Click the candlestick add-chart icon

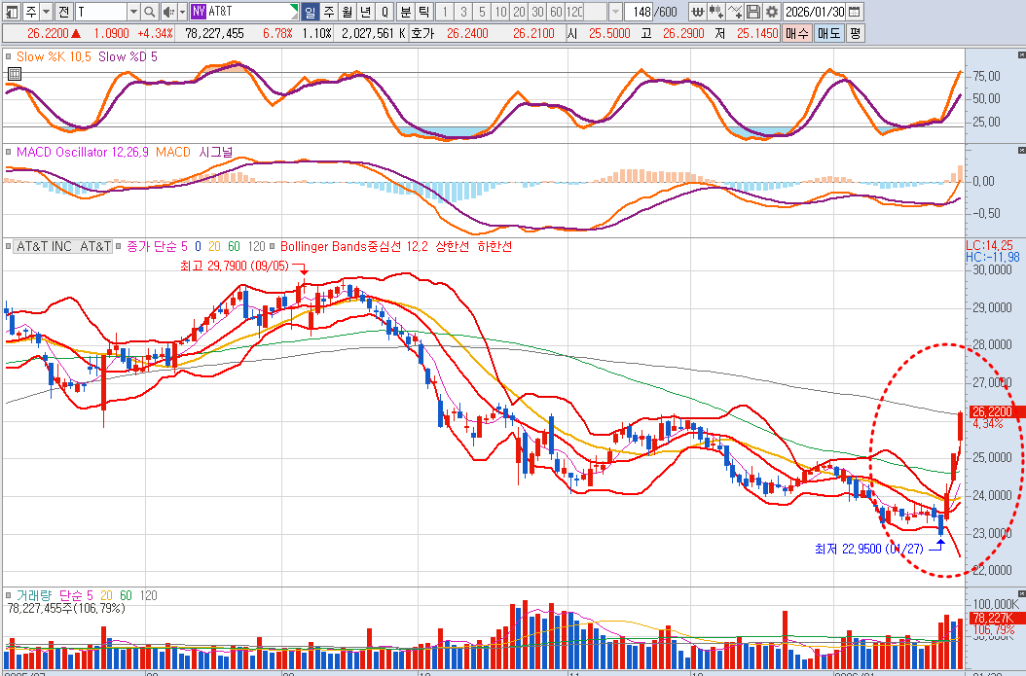[716, 12]
